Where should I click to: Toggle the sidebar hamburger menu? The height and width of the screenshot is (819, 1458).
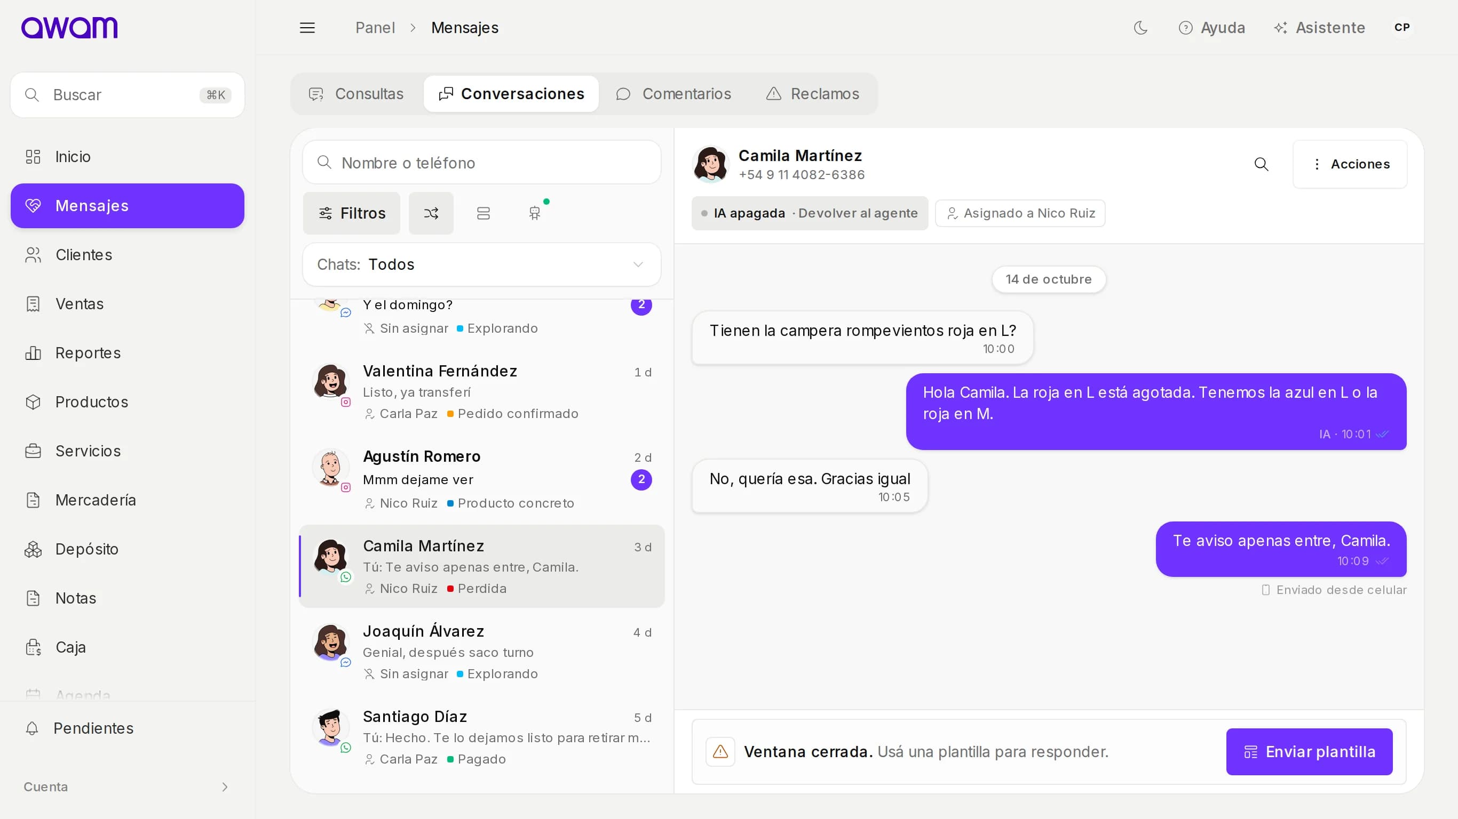click(307, 28)
